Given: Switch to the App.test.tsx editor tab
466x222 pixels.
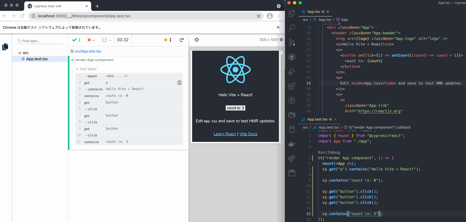Looking at the screenshot, I should coord(317,119).
